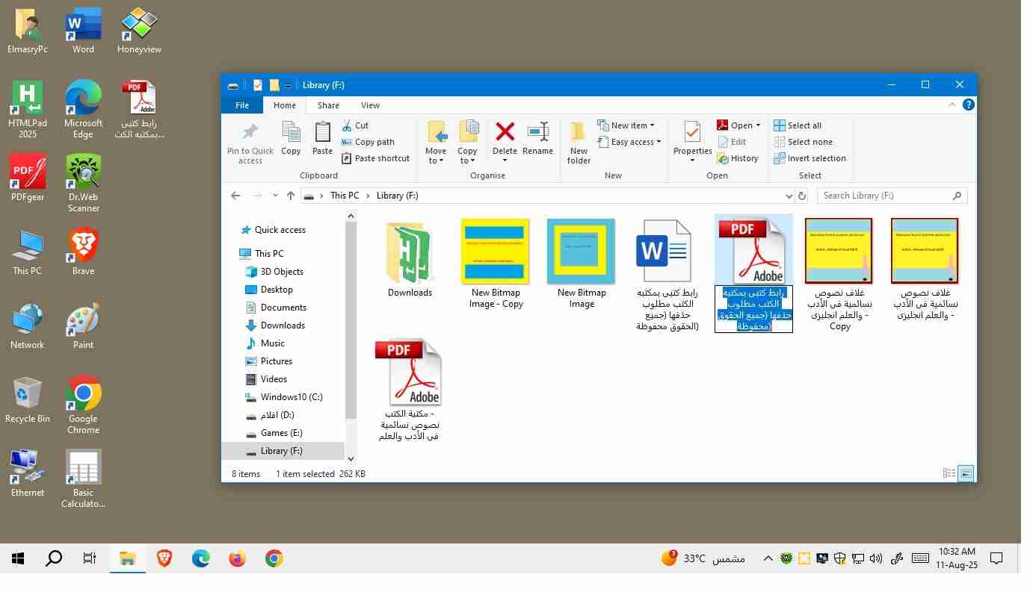1030x592 pixels.
Task: Switch to details view in status bar
Action: [x=949, y=473]
